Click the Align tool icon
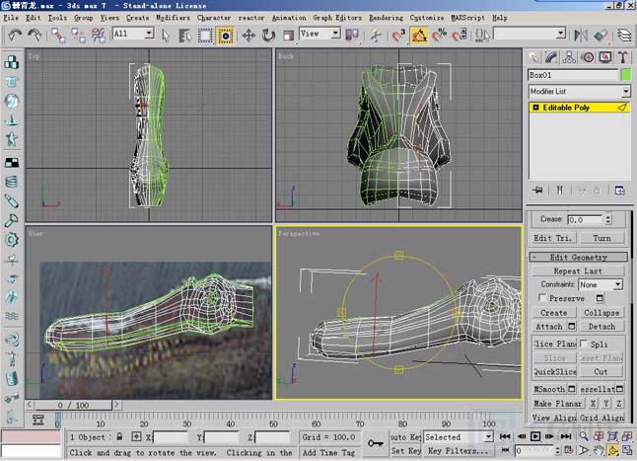Image resolution: width=637 pixels, height=461 pixels. coord(601,36)
